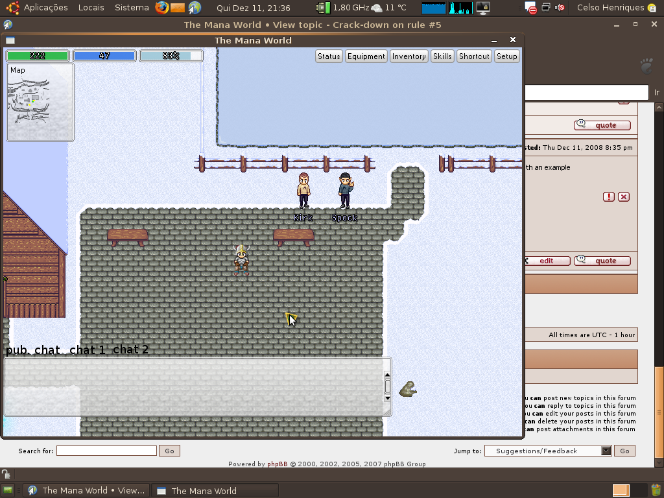Click the browser page scroll down arrow
The height and width of the screenshot is (498, 664).
point(659,463)
